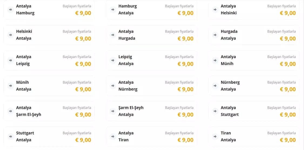This screenshot has width=304, height=150.
Task: Open the Hurgada to Antalya route
Action: 254,35
